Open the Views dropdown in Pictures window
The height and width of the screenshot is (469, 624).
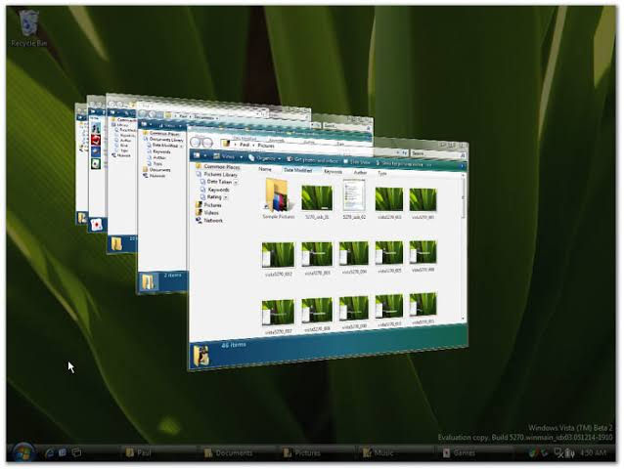point(227,156)
